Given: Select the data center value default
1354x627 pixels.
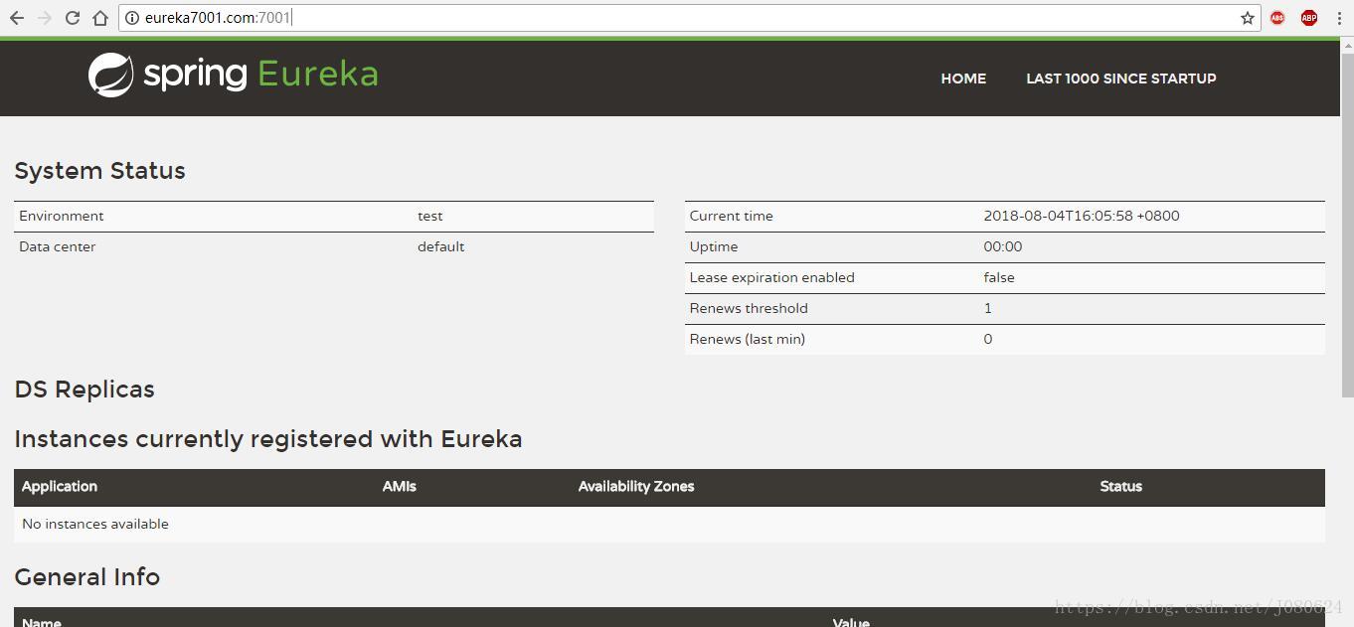Looking at the screenshot, I should (441, 246).
